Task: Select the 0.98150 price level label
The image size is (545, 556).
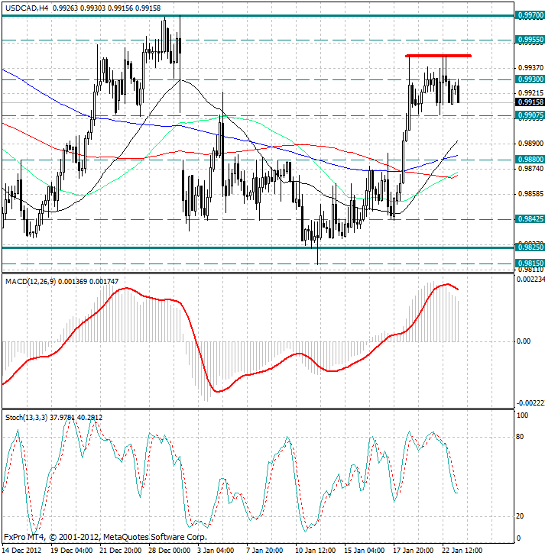Action: [530, 263]
